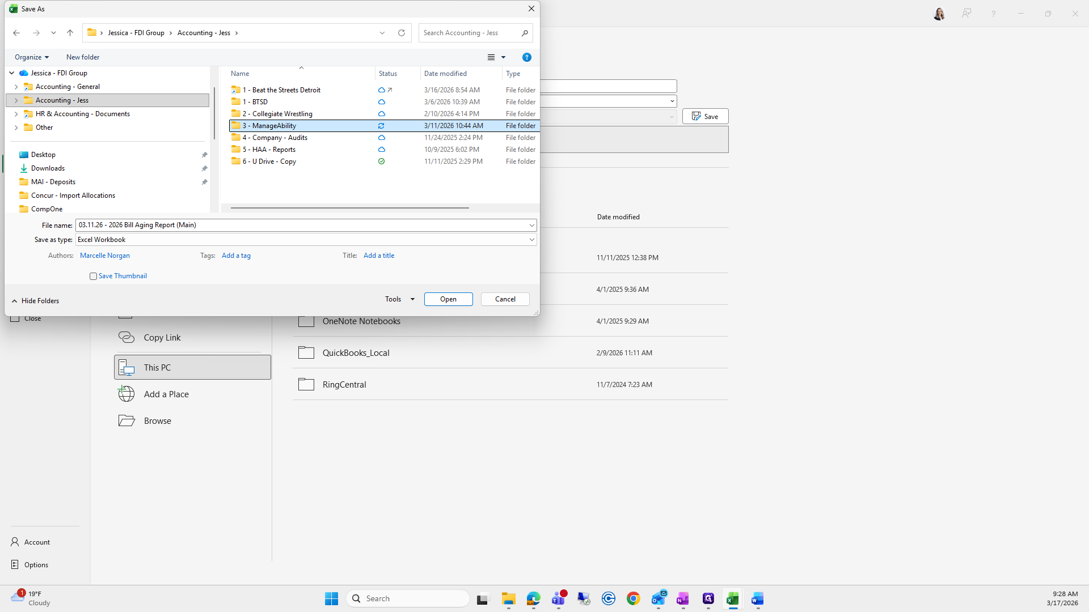Click the Add a Place globe icon
1089x612 pixels.
pyautogui.click(x=126, y=394)
